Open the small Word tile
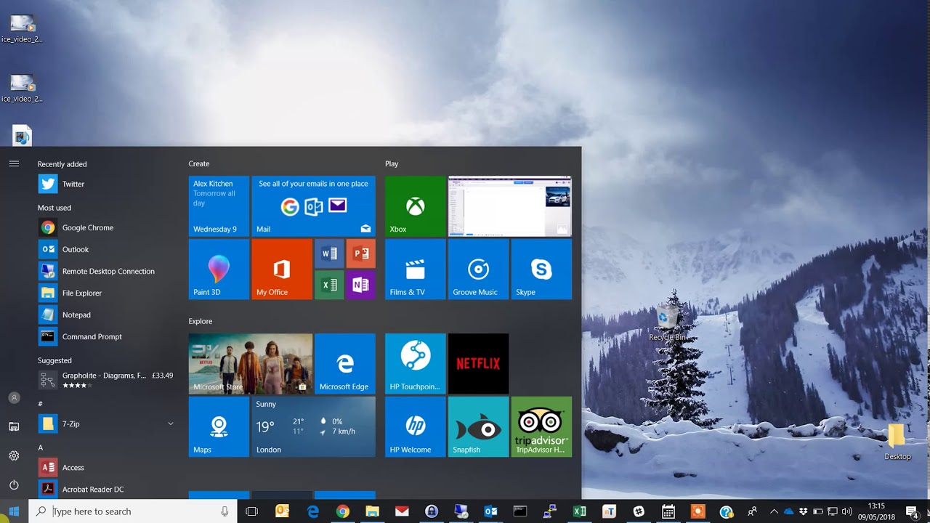 (x=329, y=254)
